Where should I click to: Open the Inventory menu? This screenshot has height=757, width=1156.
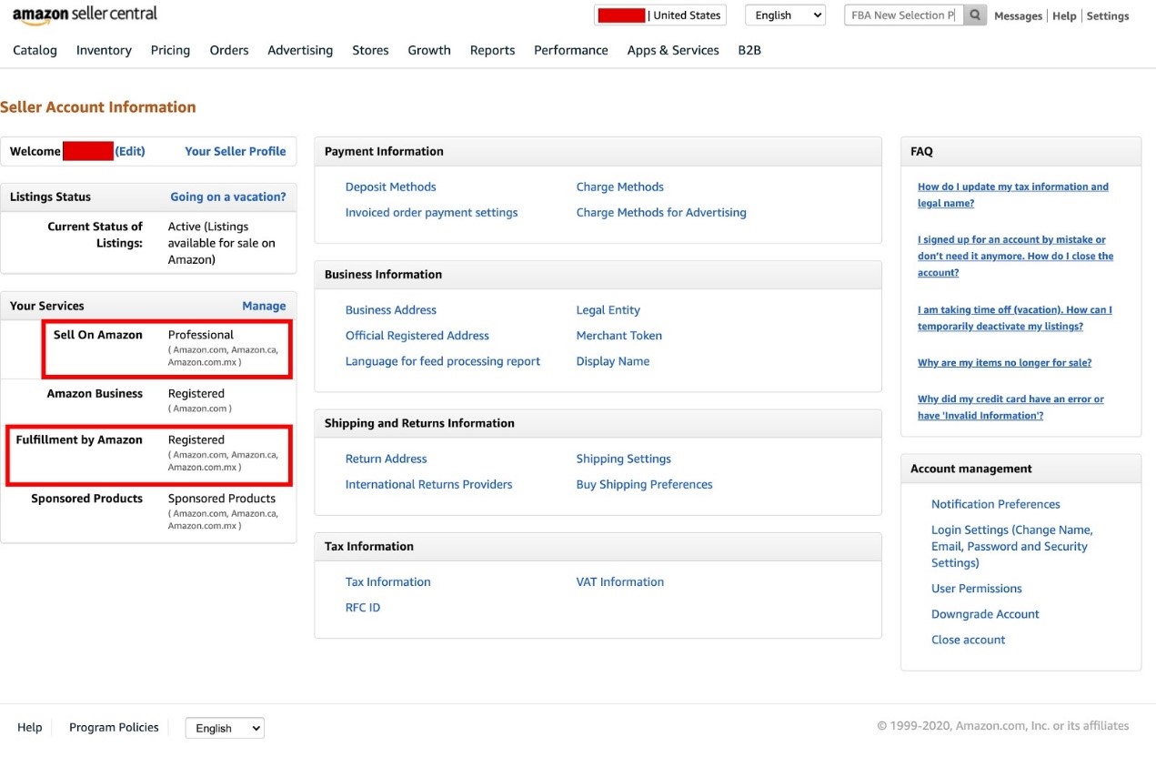tap(104, 50)
